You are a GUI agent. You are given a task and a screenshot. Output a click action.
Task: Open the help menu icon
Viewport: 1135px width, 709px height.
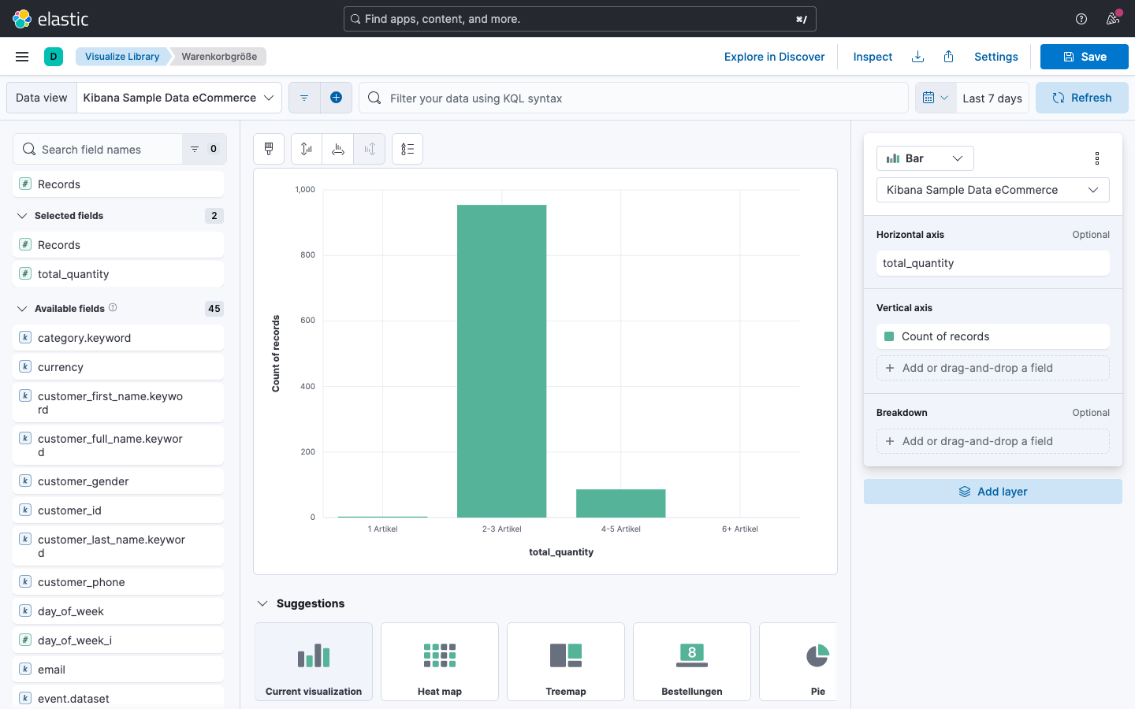[1081, 19]
